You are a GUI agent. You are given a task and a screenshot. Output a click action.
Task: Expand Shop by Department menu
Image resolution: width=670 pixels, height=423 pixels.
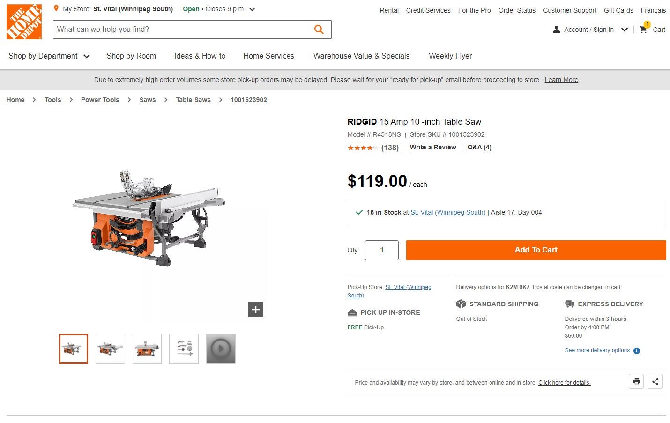pos(49,56)
